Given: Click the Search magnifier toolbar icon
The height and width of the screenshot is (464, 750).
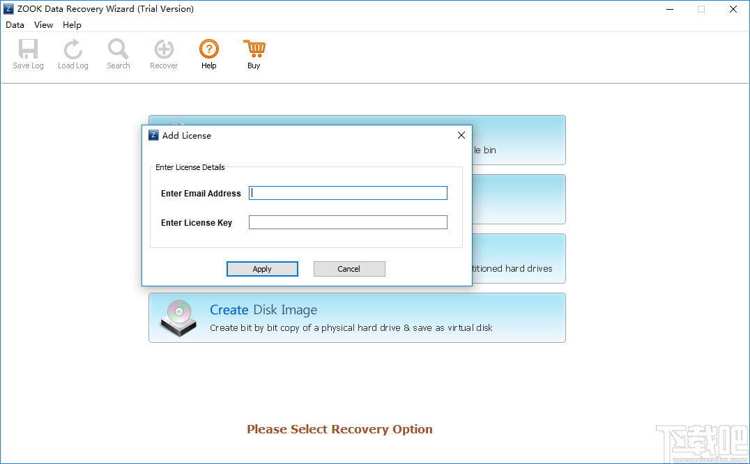Looking at the screenshot, I should coord(118,49).
